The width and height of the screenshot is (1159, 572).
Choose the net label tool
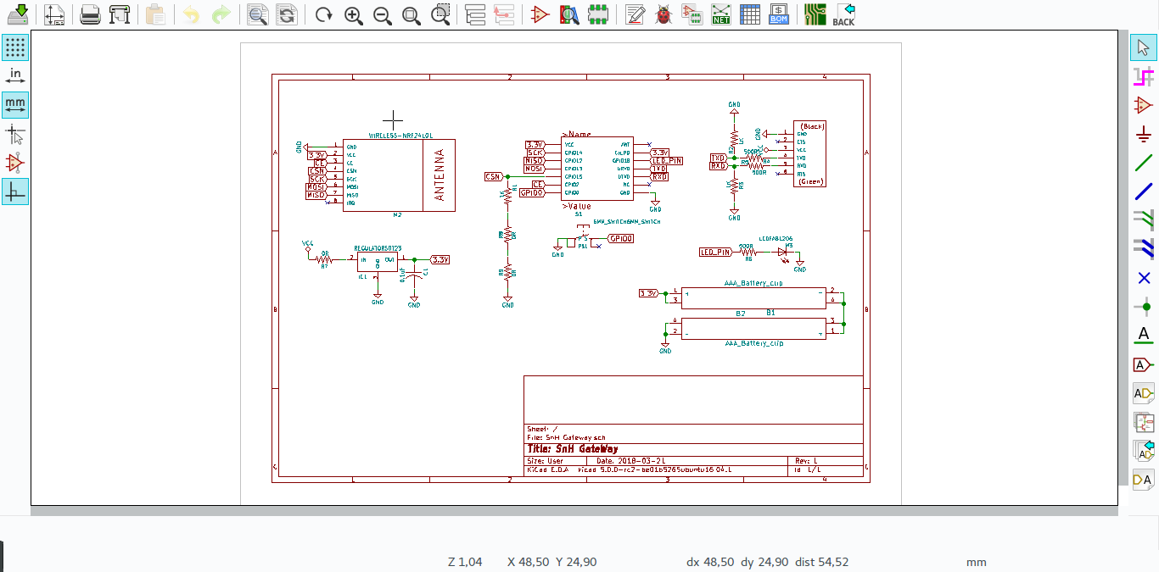(1144, 335)
